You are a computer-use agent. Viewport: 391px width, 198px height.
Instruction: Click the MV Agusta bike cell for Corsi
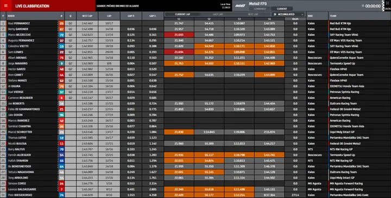(317, 183)
